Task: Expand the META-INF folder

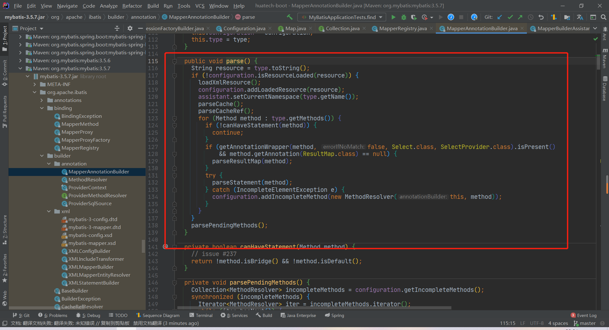Action: point(35,84)
